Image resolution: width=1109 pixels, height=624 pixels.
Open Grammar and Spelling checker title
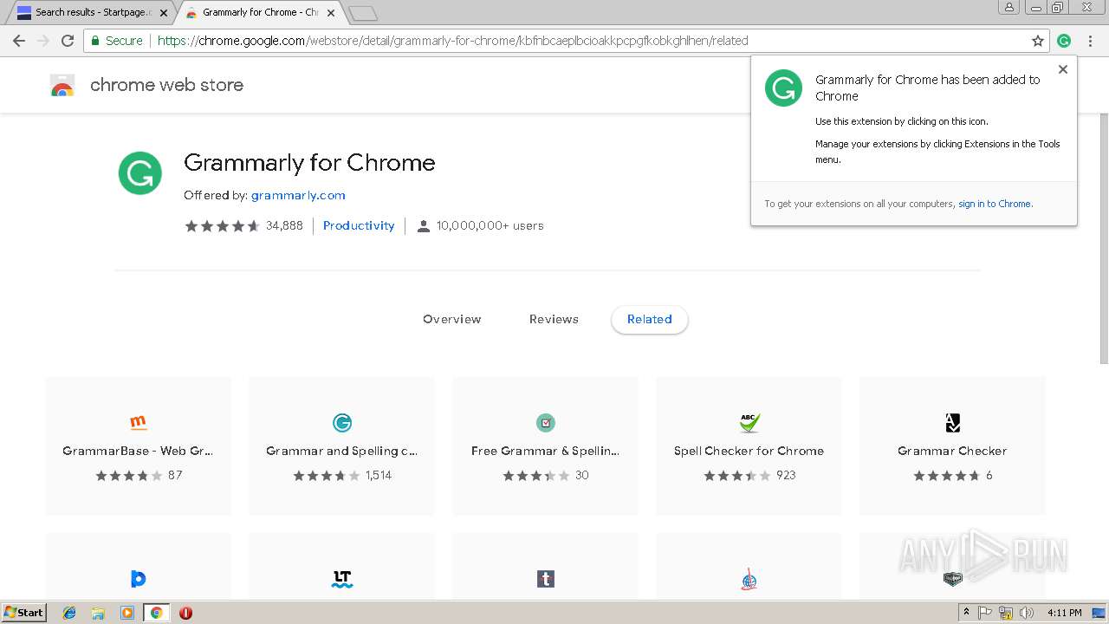pos(341,451)
